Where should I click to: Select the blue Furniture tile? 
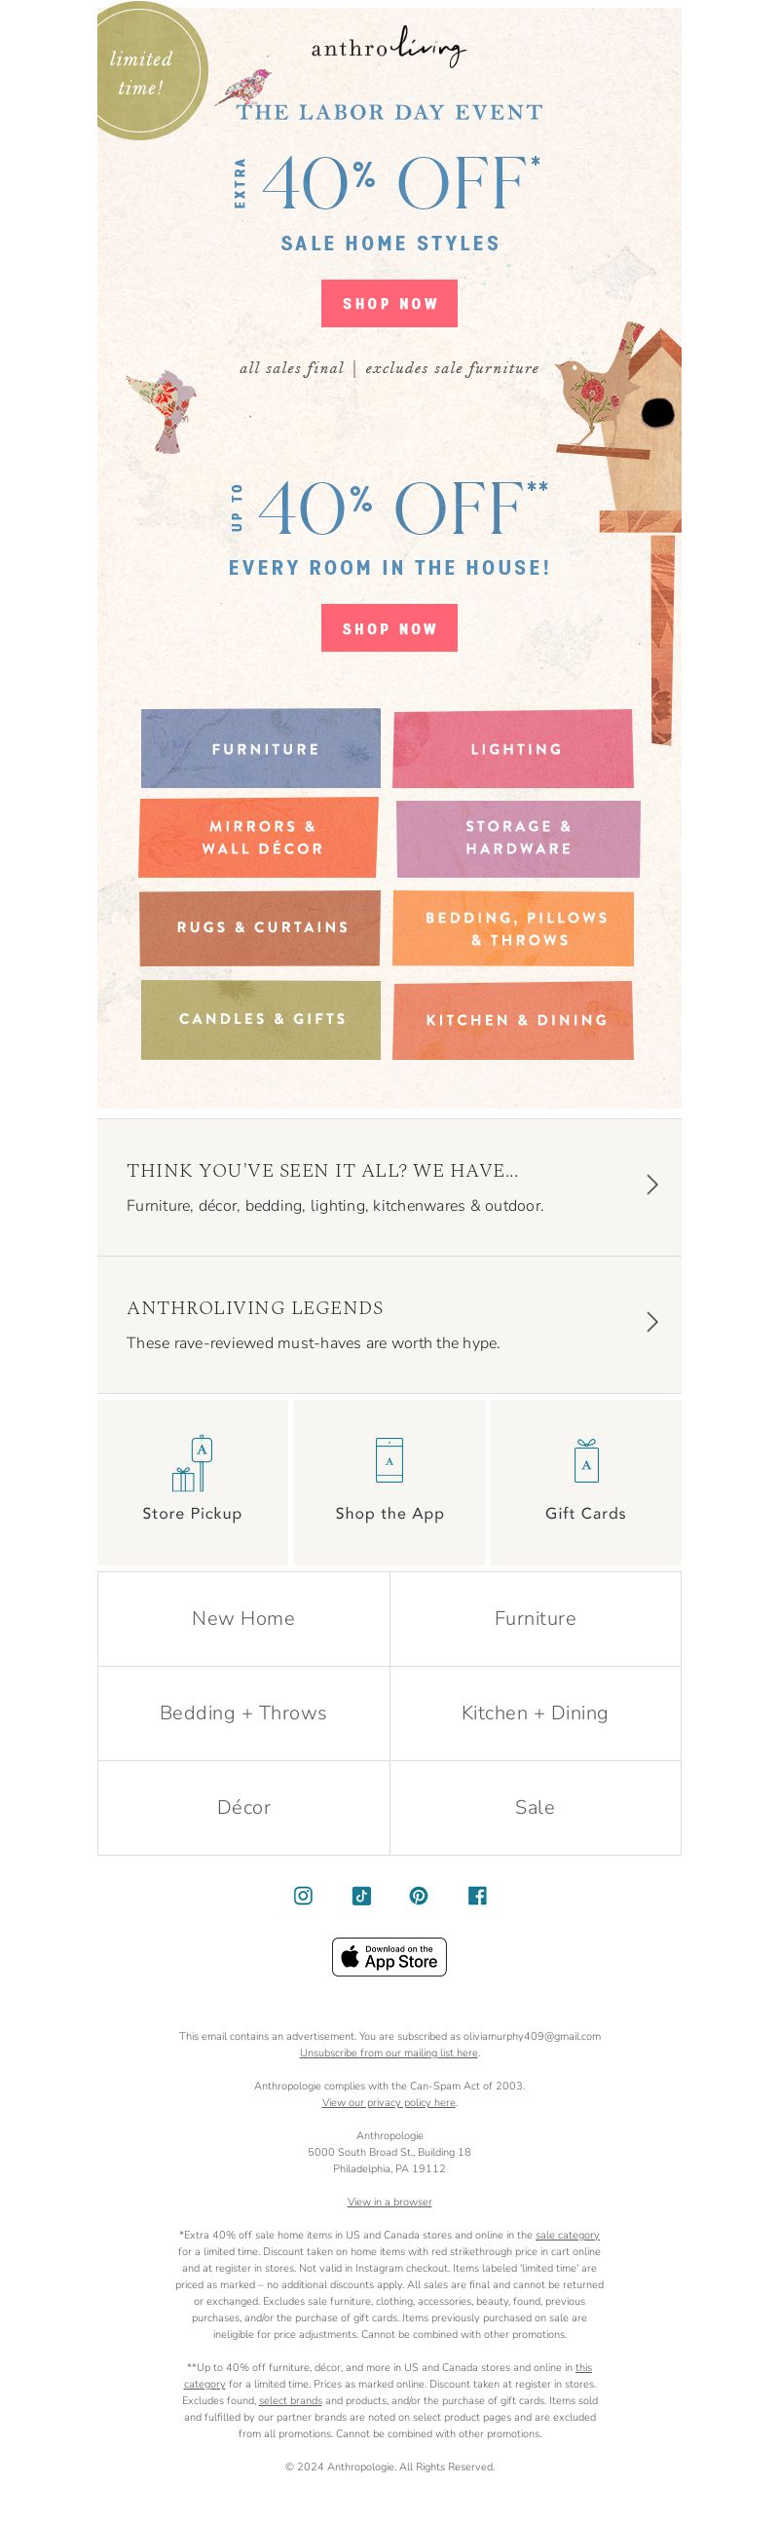click(260, 748)
